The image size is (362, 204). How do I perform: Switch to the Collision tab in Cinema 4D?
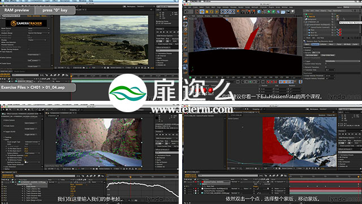coord(323,44)
